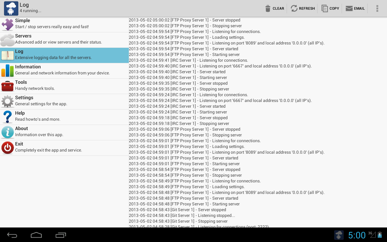Select the 04:59:54 "Listening for connections." line
The width and height of the screenshot is (387, 242).
click(195, 31)
